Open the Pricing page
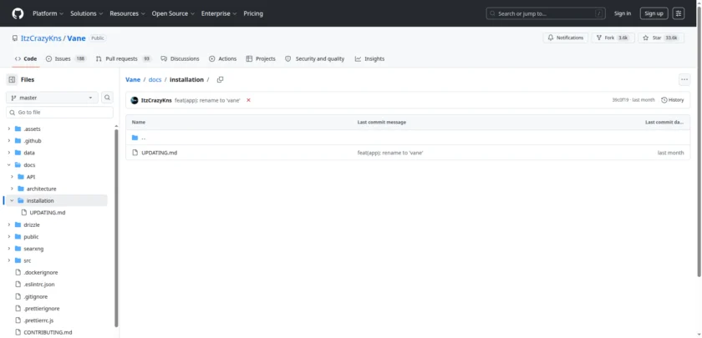The width and height of the screenshot is (702, 338). tap(253, 13)
